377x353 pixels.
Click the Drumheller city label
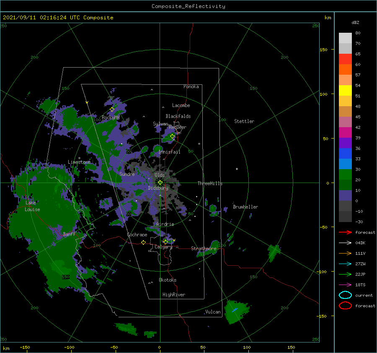[x=245, y=207]
